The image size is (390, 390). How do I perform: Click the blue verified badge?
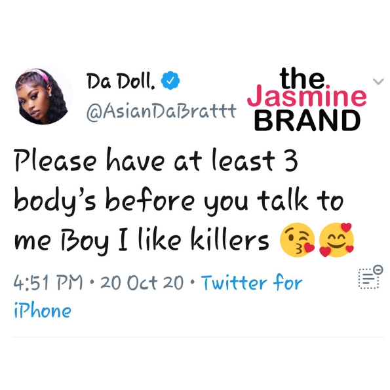point(170,80)
